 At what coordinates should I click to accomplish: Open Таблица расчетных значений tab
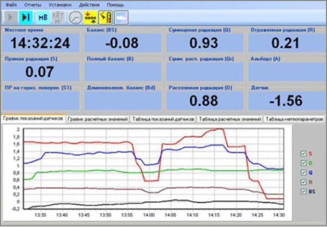[230, 119]
